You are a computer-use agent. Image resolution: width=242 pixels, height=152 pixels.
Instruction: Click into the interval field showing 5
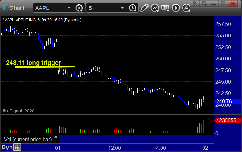pyautogui.click(x=107, y=8)
